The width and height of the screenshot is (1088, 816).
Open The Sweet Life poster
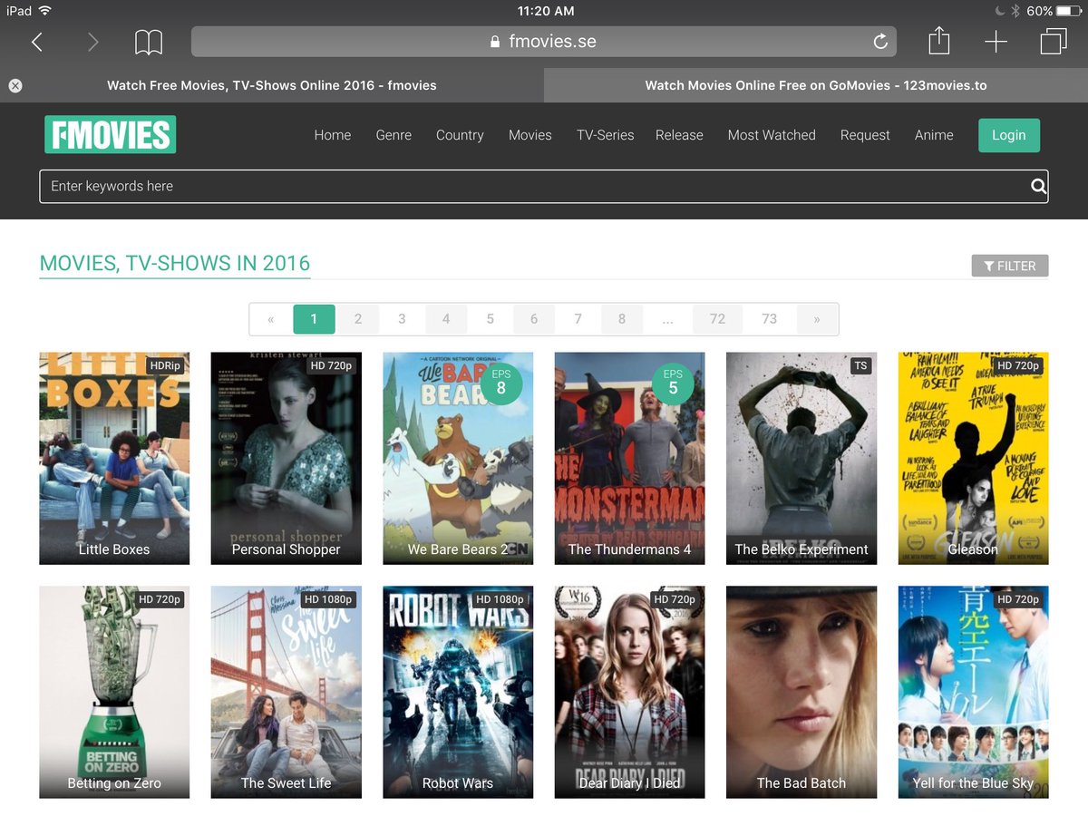coord(287,692)
